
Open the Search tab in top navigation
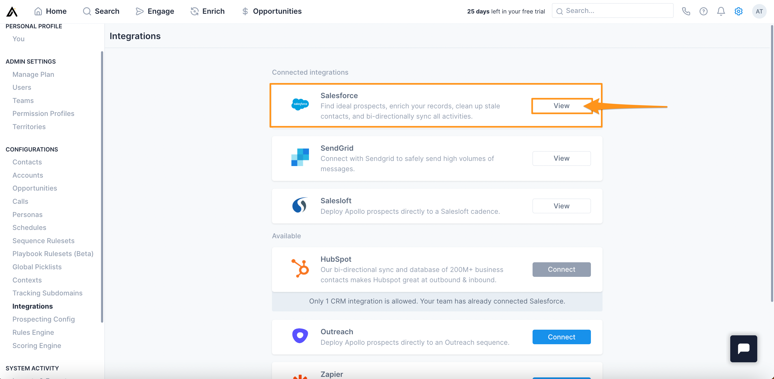(x=101, y=11)
